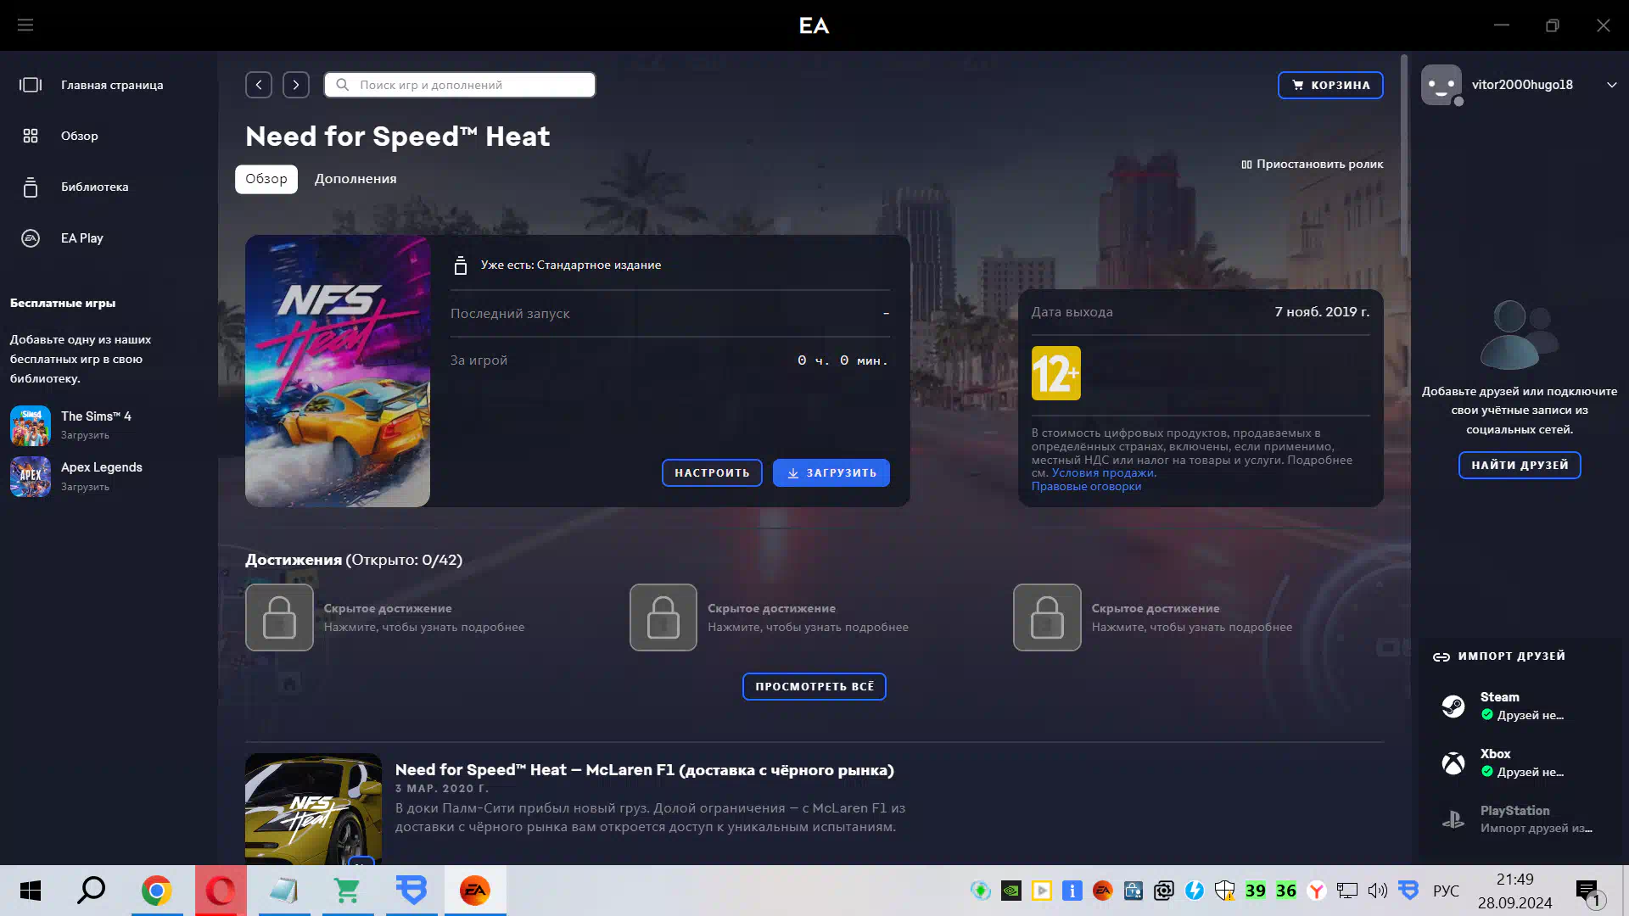Click the clock showing 21:49

point(1514,880)
